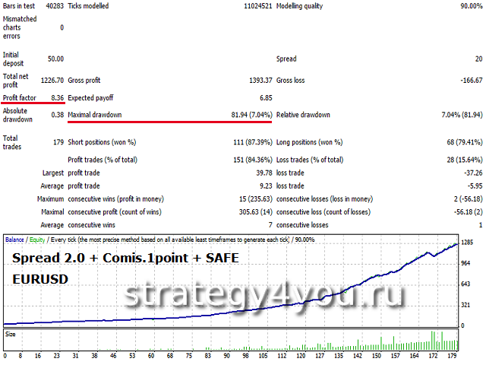The image size is (486, 365).
Task: Click the EURUSD label on the chart
Action: [40, 279]
